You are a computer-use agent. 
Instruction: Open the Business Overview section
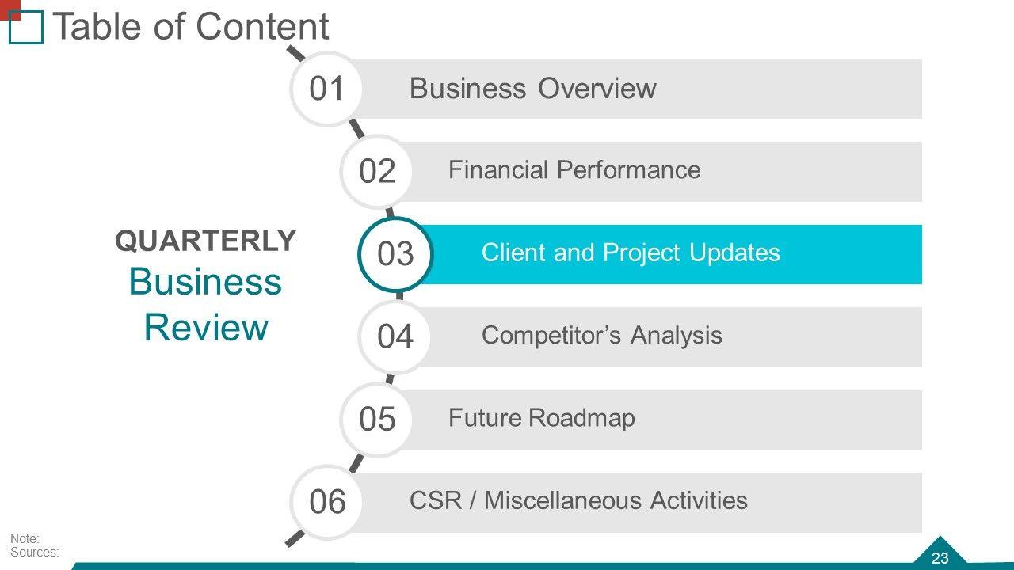pos(532,89)
